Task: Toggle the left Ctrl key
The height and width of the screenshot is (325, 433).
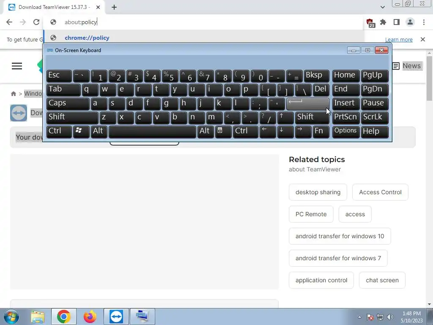Action: coord(59,132)
